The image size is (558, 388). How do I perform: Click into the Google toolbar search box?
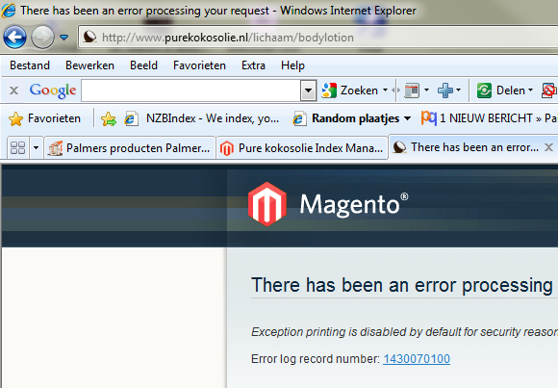point(191,91)
